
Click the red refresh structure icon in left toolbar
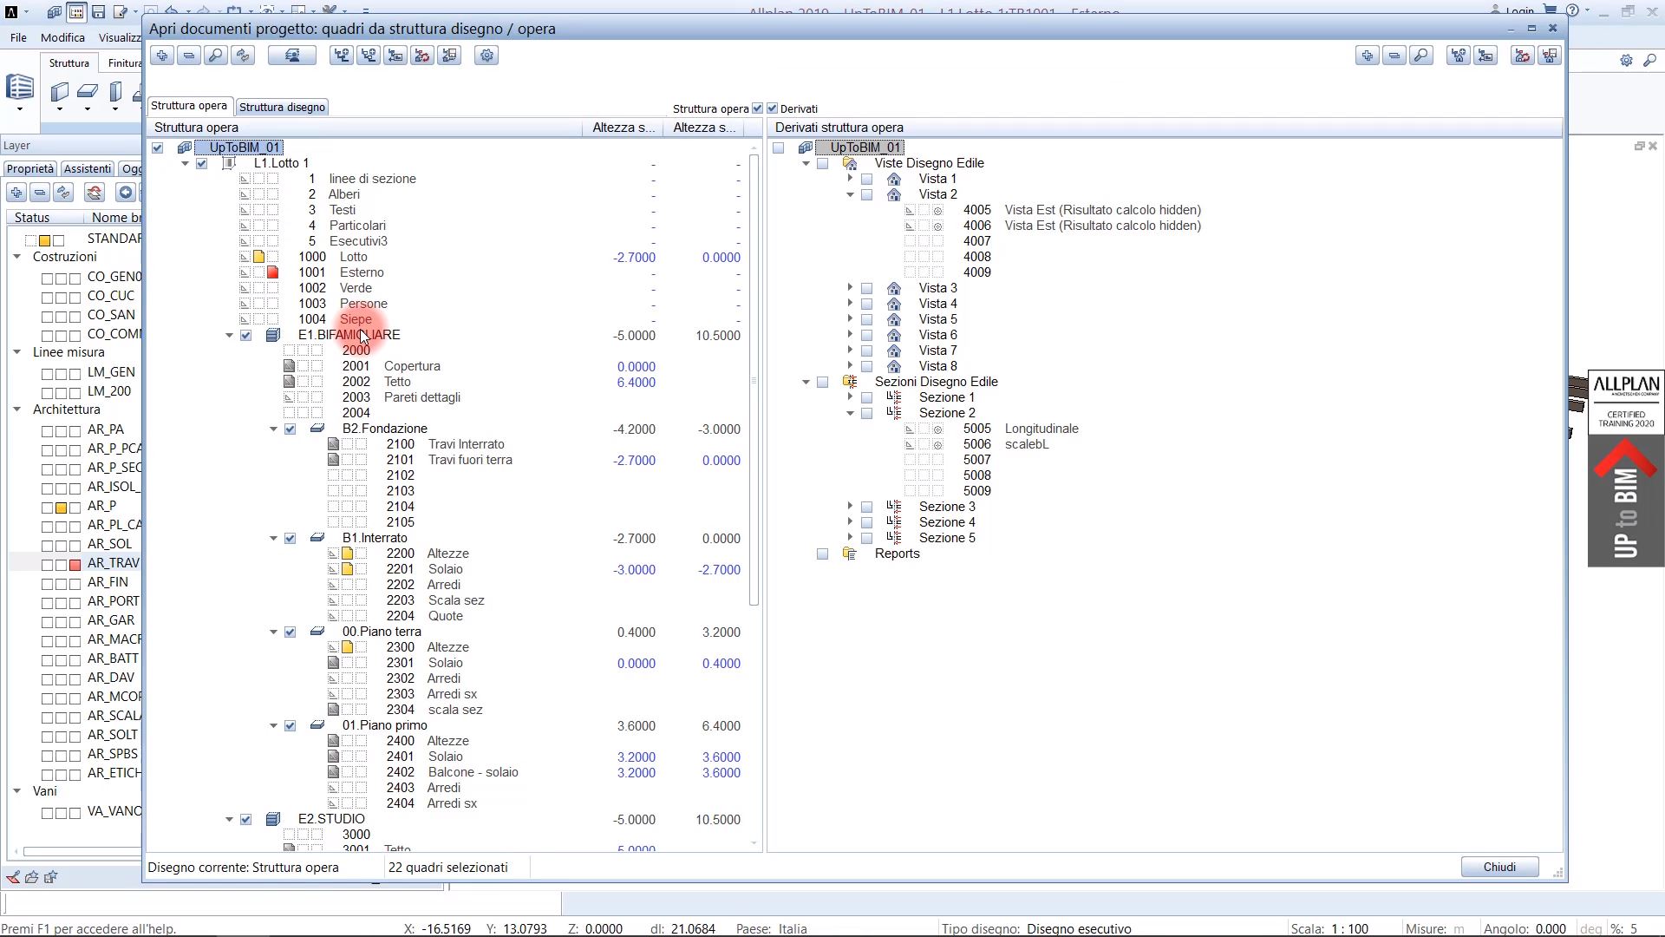click(422, 56)
